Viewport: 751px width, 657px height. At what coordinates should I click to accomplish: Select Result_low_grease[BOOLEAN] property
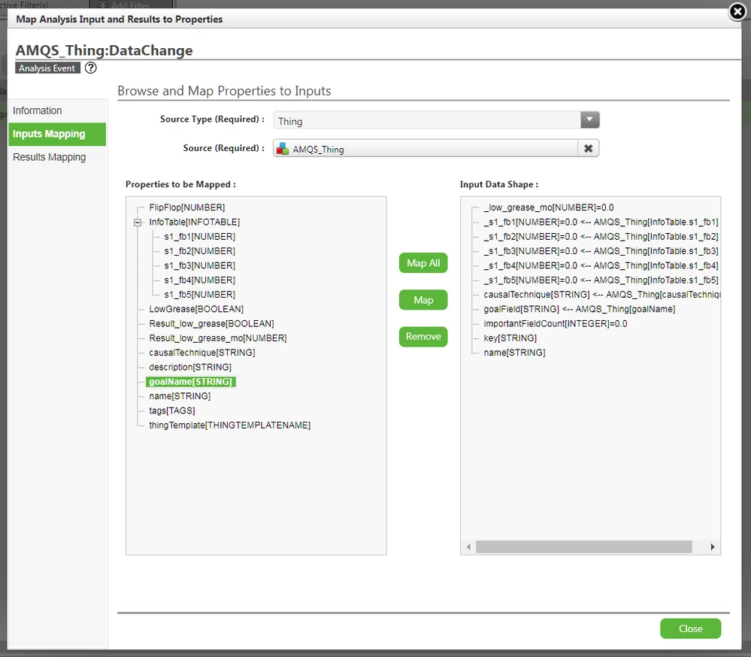point(211,324)
